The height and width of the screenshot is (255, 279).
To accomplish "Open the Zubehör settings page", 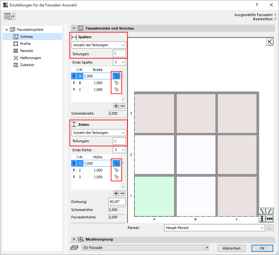I will 27,65.
